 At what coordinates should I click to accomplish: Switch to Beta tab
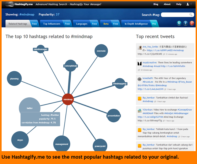tap(106, 24)
